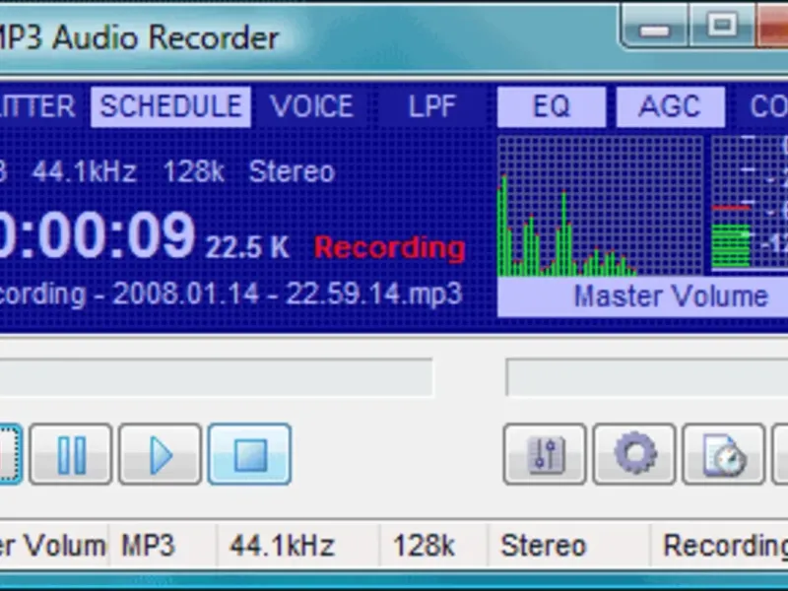
Task: Click 128k in the blue display
Action: [x=193, y=171]
